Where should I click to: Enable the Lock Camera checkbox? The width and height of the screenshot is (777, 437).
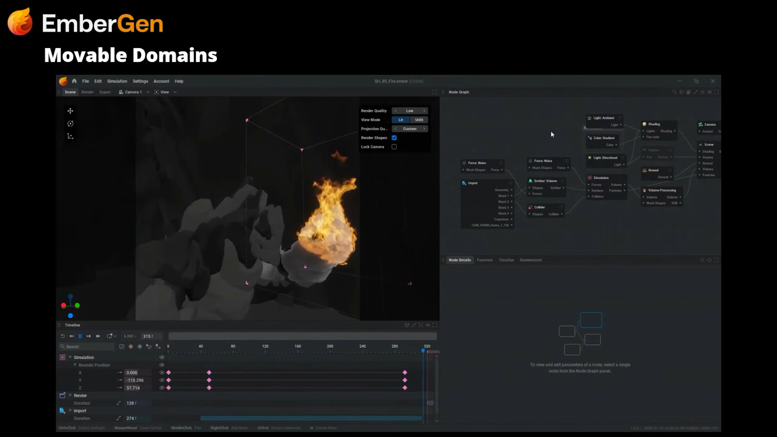tap(394, 147)
